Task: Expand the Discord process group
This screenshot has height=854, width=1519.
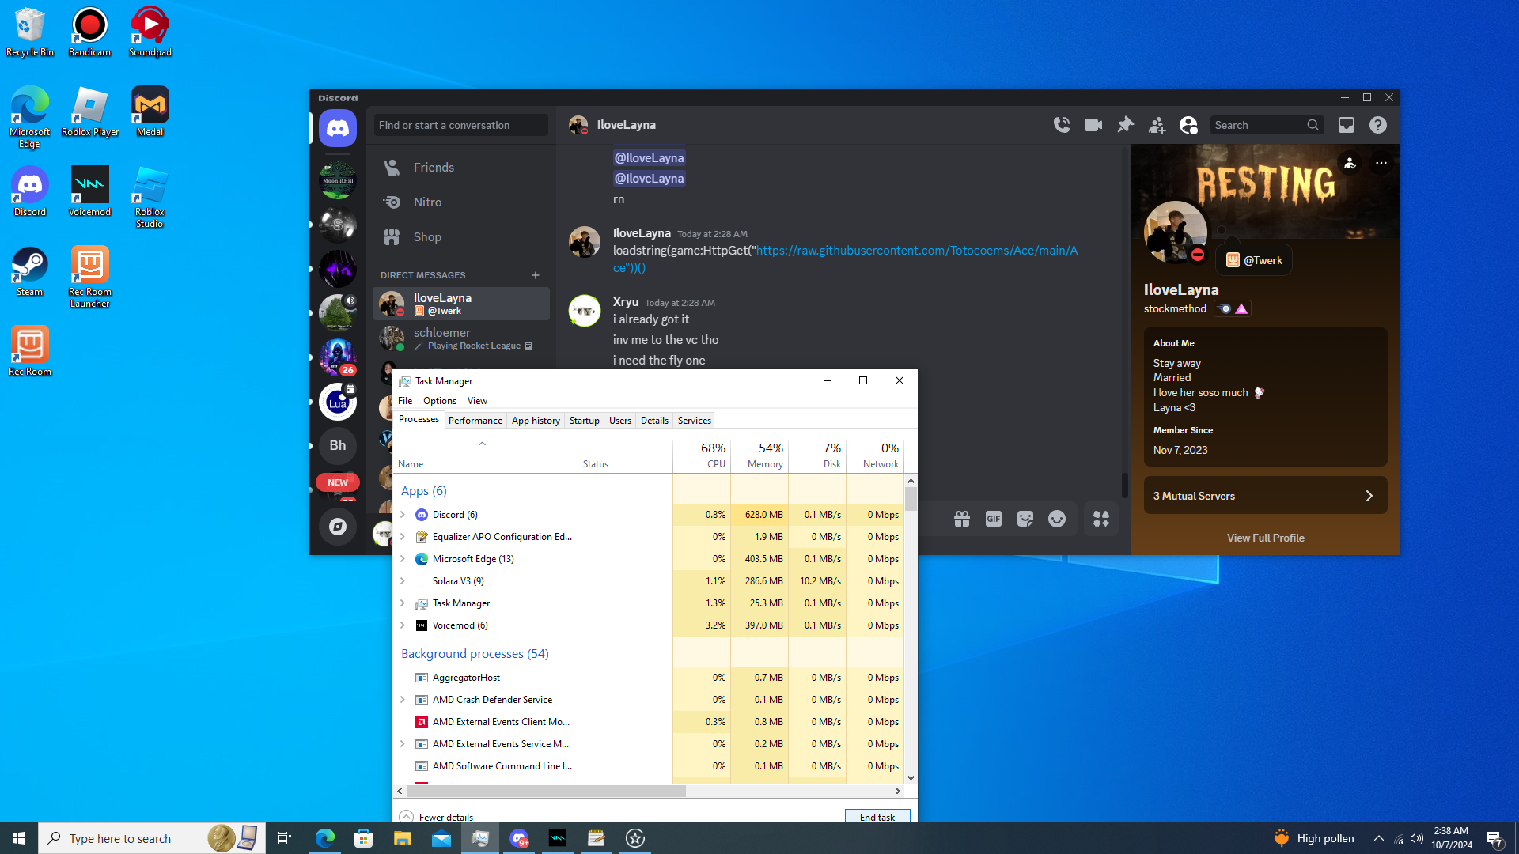Action: coord(403,515)
